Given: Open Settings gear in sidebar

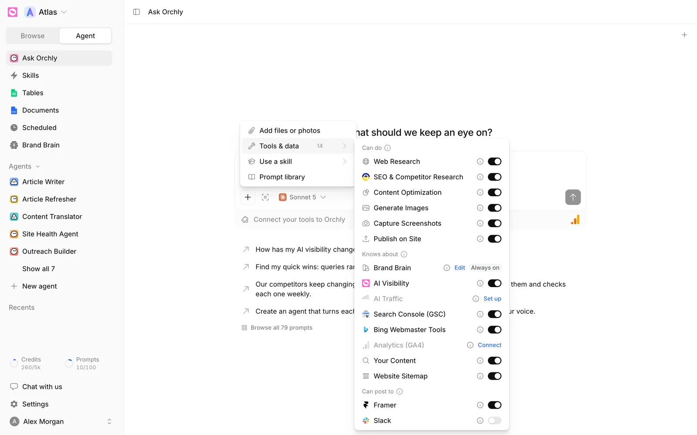Looking at the screenshot, I should coord(59,404).
